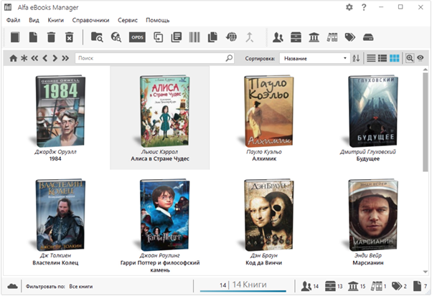
Task: Click the OPDS catalog toolbar icon
Action: click(x=137, y=37)
